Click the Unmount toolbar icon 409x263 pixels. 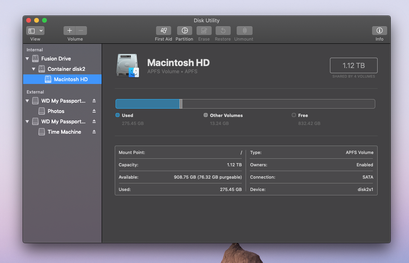point(245,31)
